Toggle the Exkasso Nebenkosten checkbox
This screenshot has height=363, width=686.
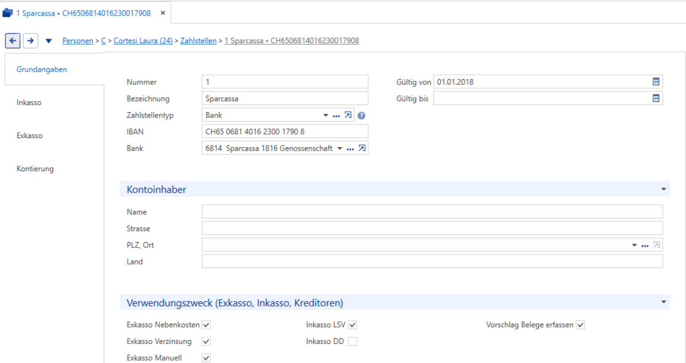point(206,325)
